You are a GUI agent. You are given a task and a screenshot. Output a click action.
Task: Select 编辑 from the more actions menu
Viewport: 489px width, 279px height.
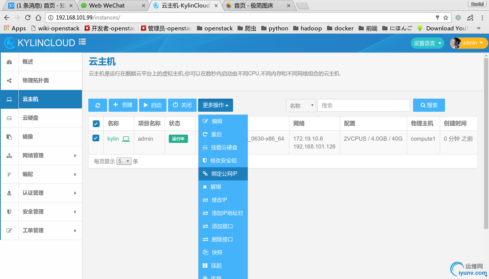[223, 121]
